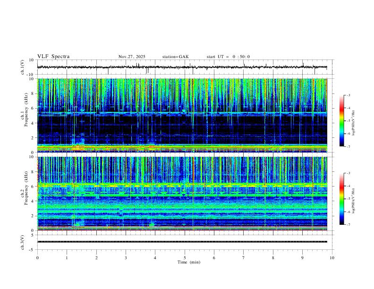Click the ch.2 "Frequency (kHz)" axis label
Viewport: 374px width, 289px height.
click(x=26, y=188)
